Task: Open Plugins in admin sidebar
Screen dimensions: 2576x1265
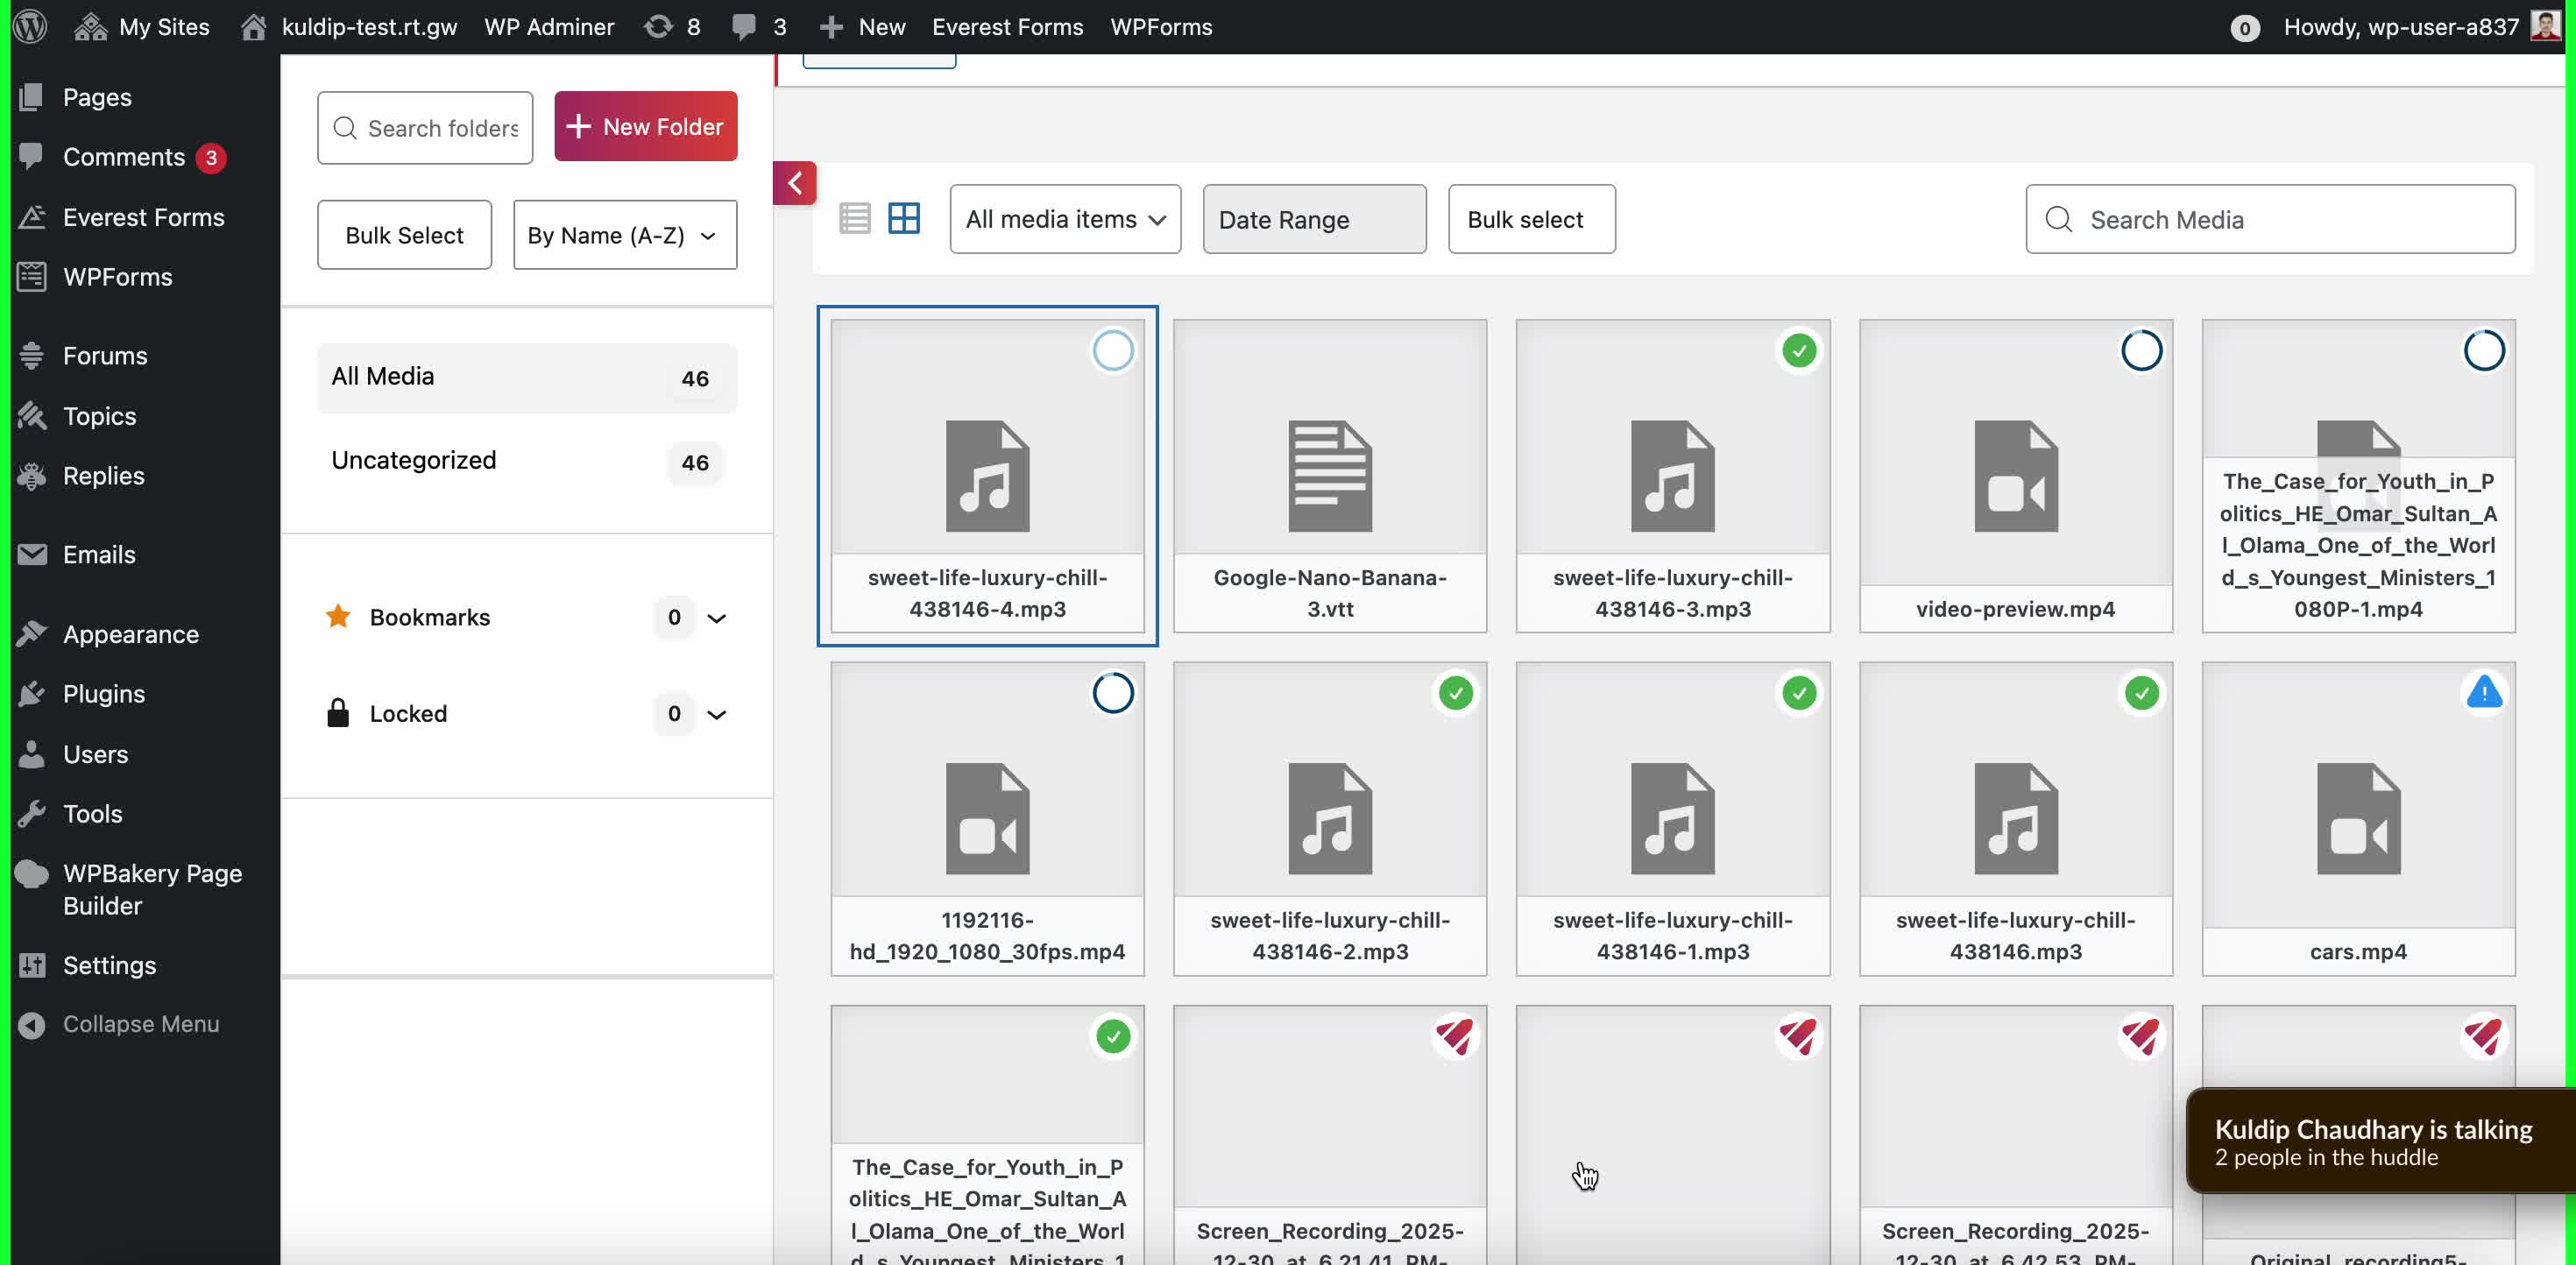Action: (103, 694)
